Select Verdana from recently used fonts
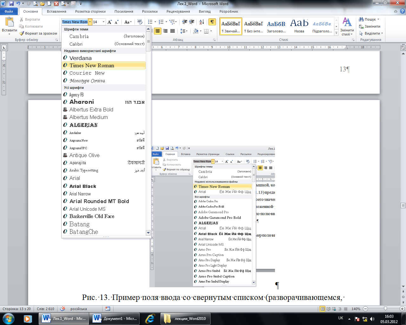This screenshot has height=325, width=406. (104, 58)
